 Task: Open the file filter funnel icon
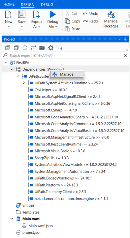tap(59, 48)
